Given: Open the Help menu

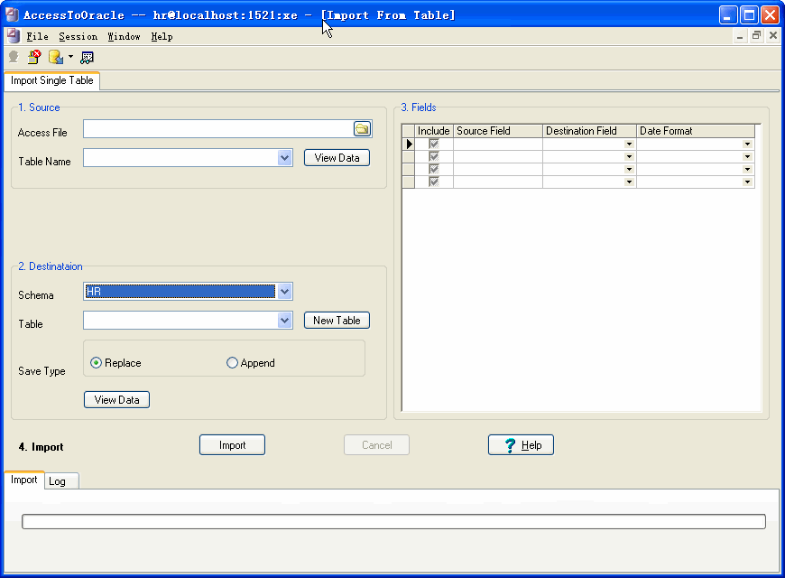Looking at the screenshot, I should click(162, 37).
